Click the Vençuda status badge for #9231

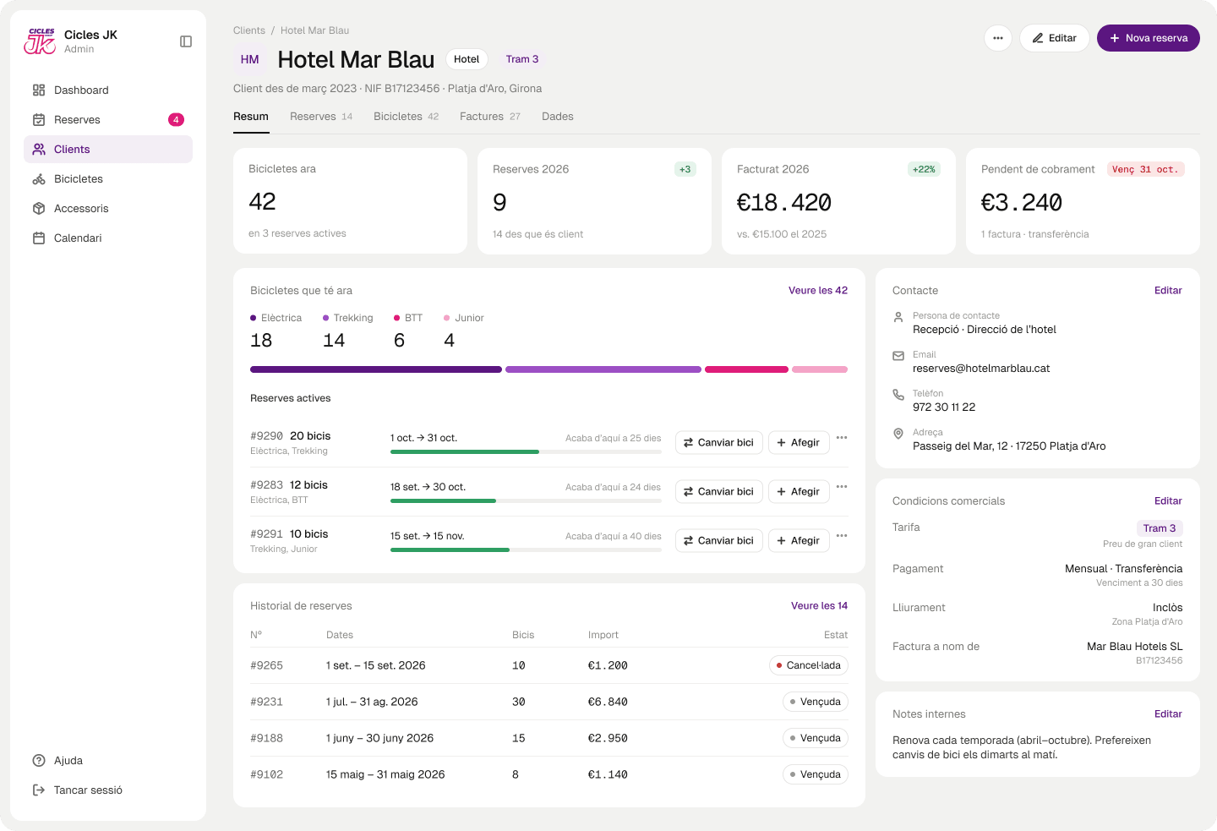pyautogui.click(x=816, y=703)
